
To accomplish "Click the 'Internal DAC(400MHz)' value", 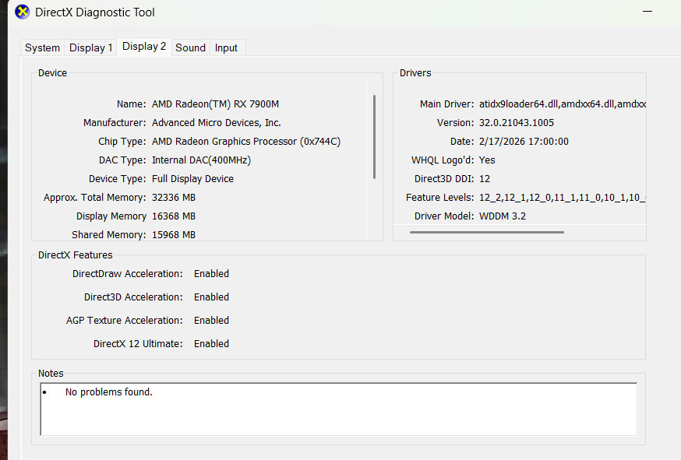I will (x=201, y=160).
